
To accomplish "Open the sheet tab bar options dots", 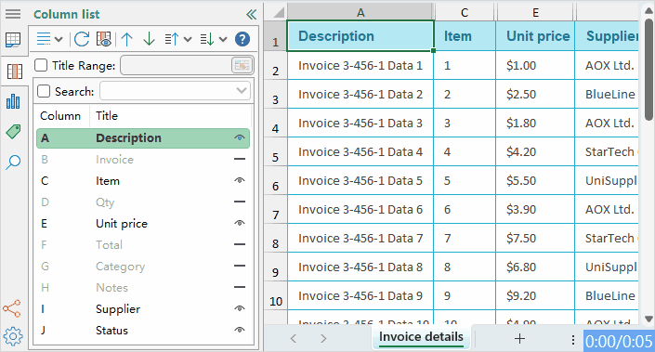I will [573, 339].
